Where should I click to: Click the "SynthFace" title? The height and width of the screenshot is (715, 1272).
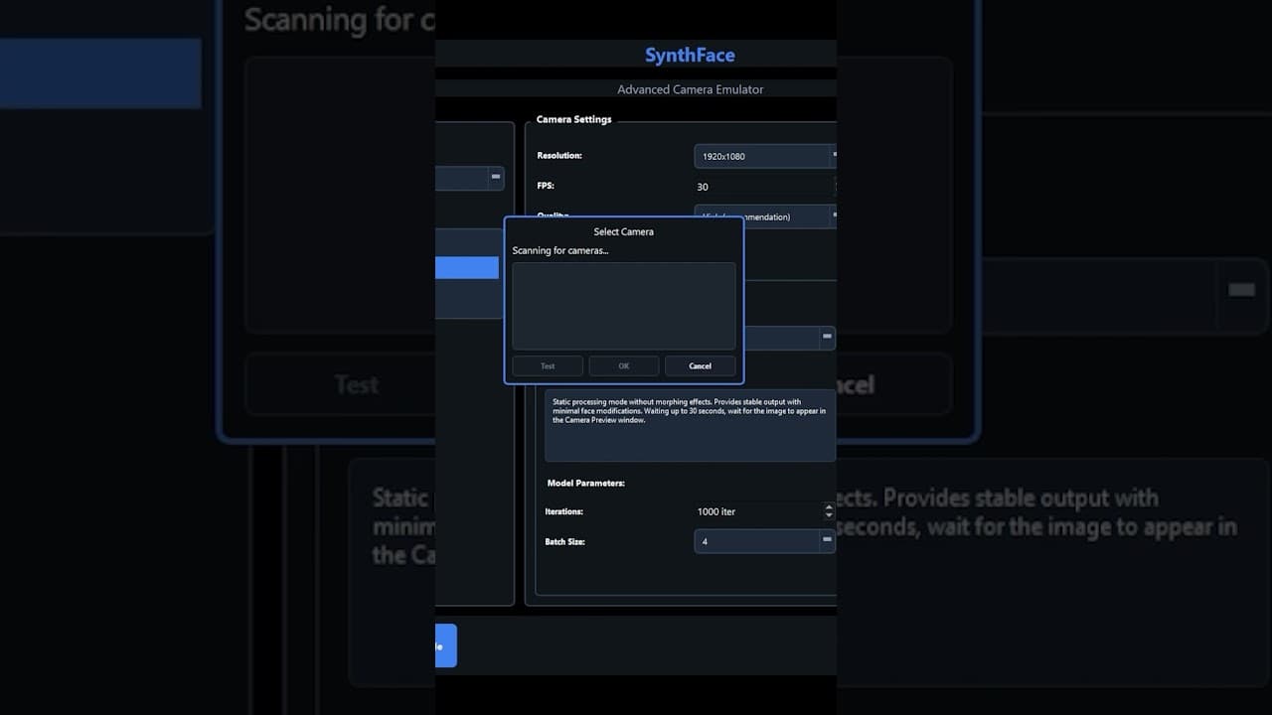(x=690, y=56)
